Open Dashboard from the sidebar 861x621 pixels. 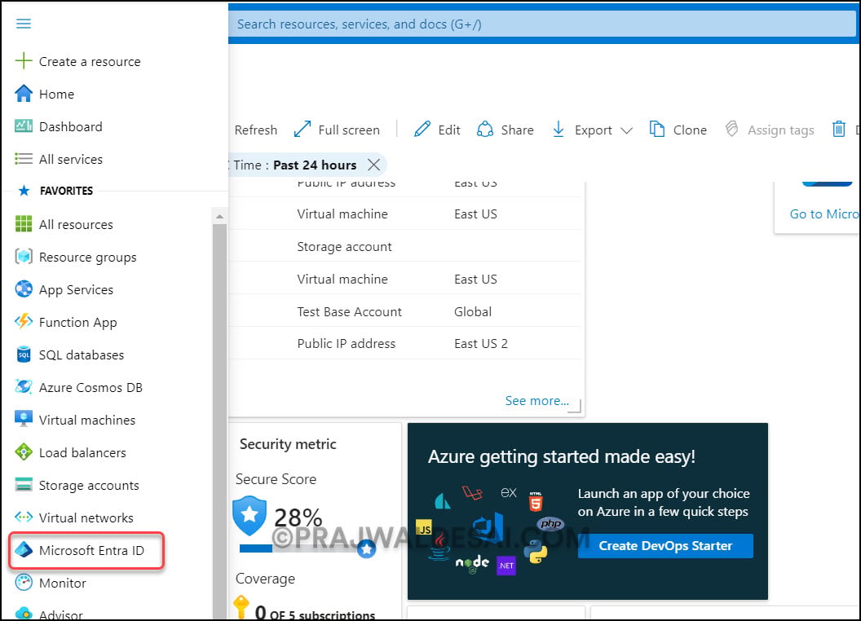pos(71,126)
